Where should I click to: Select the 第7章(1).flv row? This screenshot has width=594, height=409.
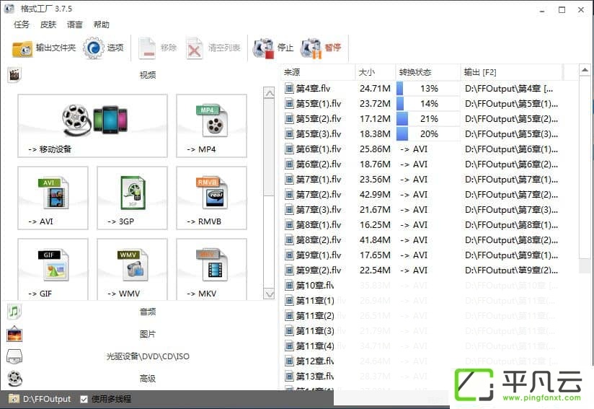pyautogui.click(x=421, y=180)
